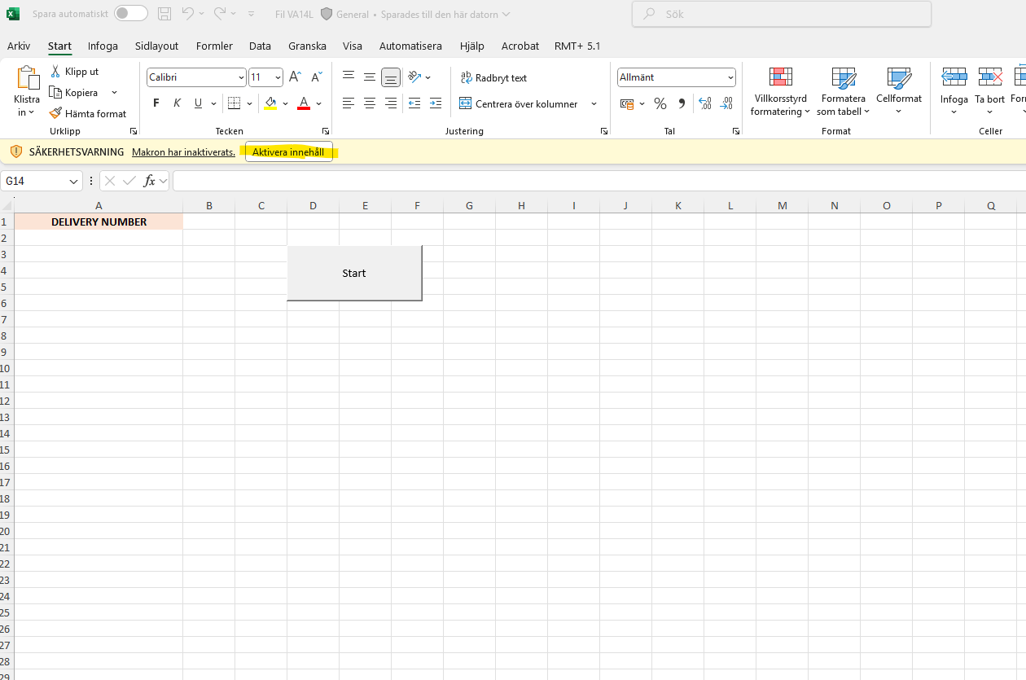Open the Calibri font name dropdown

click(x=241, y=77)
